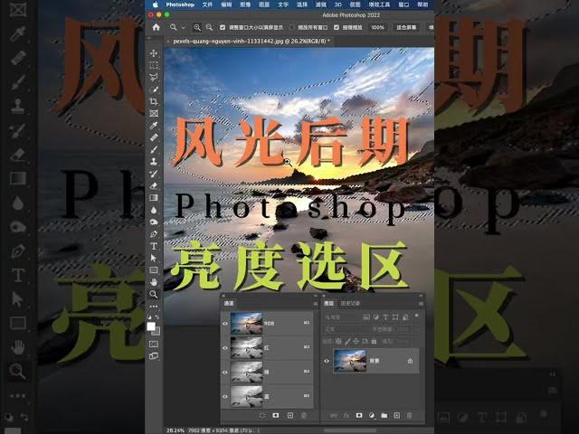579x434 pixels.
Task: Select the Blur tool
Action: [x=154, y=210]
